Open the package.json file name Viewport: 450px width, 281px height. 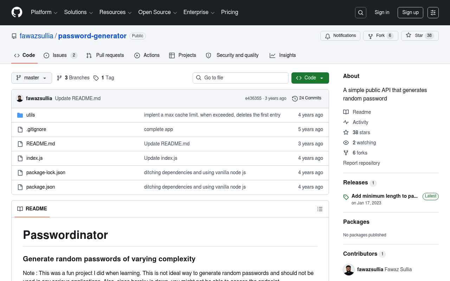tap(40, 187)
